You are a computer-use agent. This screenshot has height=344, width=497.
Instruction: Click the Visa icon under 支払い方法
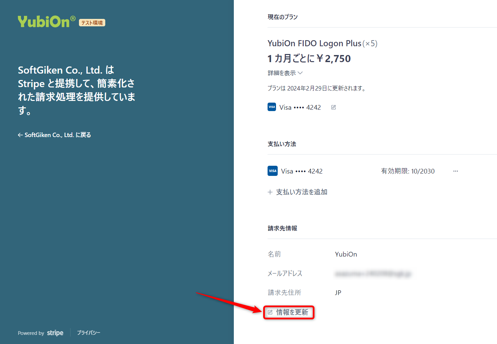click(273, 171)
